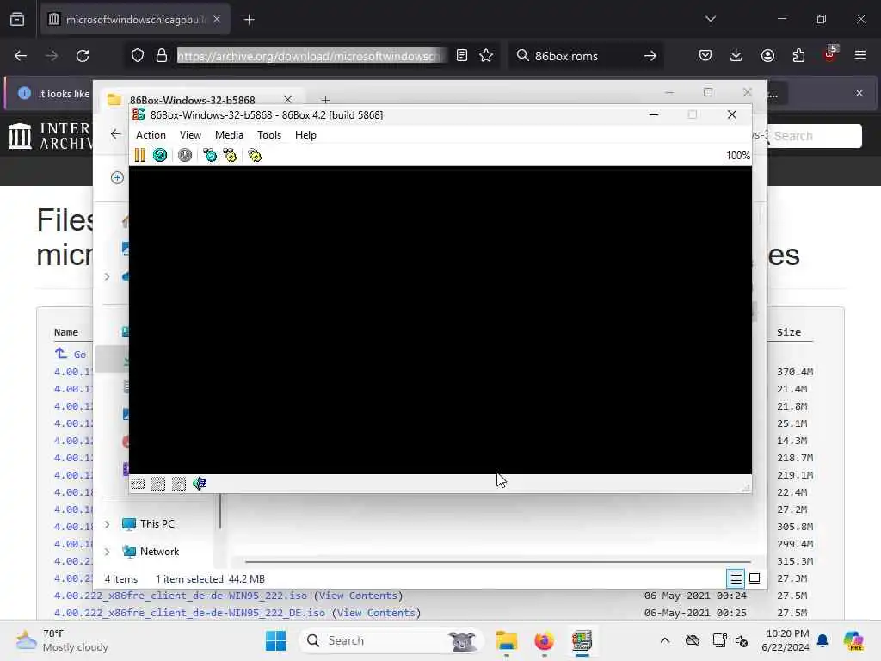Click the Go to parent directory link
Image resolution: width=881 pixels, height=661 pixels.
[x=71, y=354]
